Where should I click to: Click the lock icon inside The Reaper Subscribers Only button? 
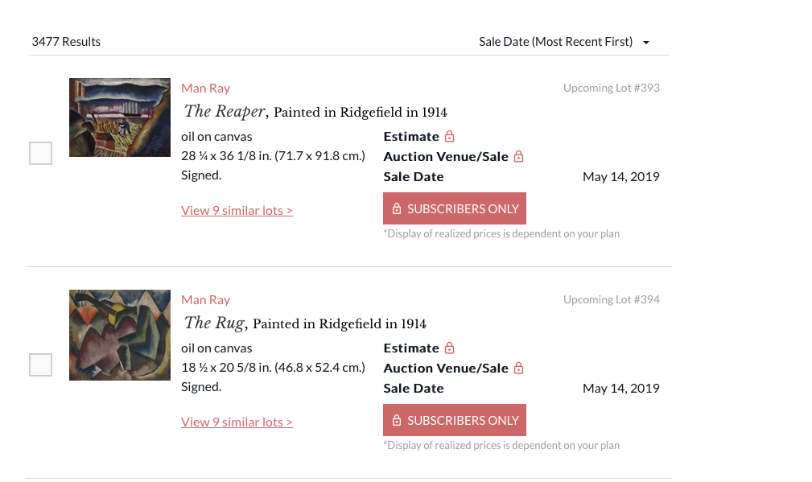pos(397,208)
